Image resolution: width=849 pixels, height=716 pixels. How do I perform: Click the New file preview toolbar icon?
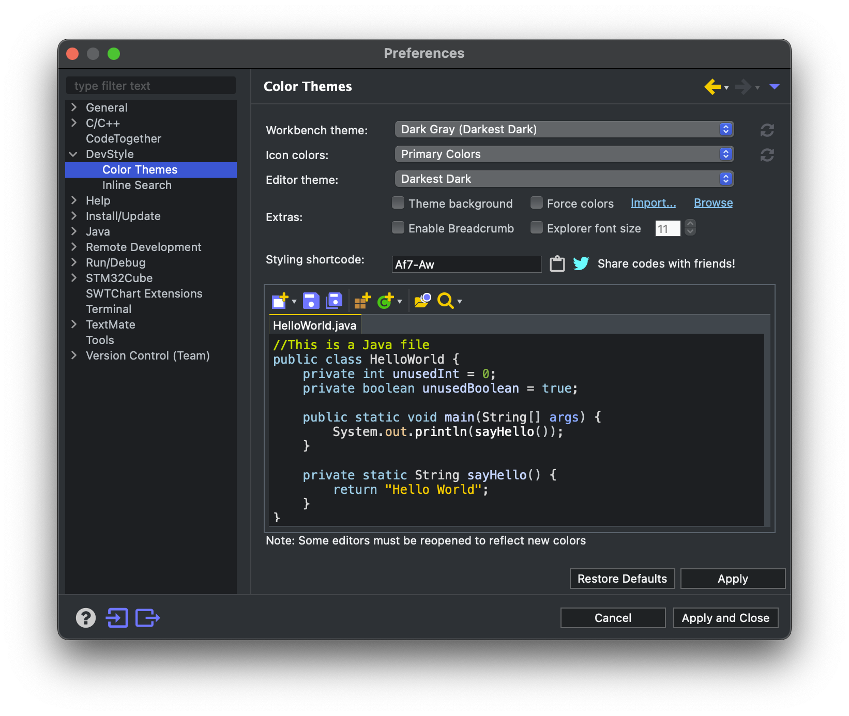click(x=280, y=301)
